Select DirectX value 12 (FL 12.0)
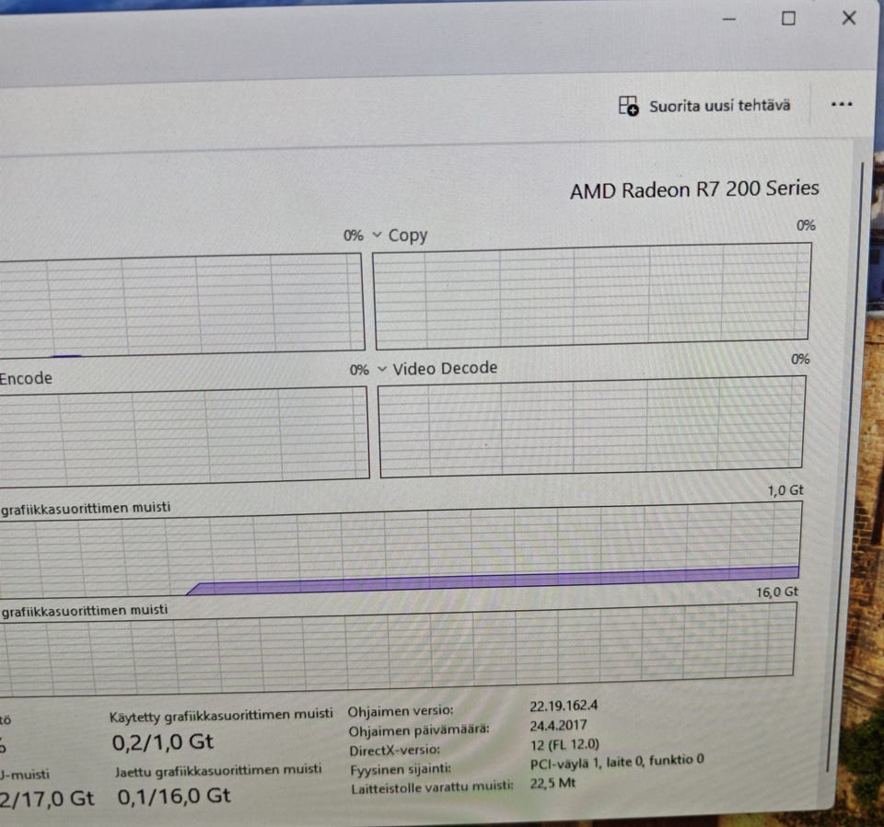This screenshot has height=827, width=884. (x=564, y=745)
